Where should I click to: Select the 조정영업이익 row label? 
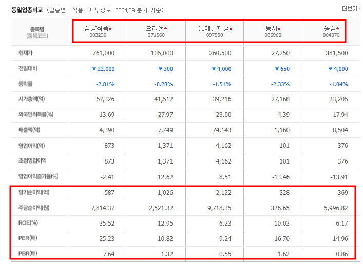32,160
